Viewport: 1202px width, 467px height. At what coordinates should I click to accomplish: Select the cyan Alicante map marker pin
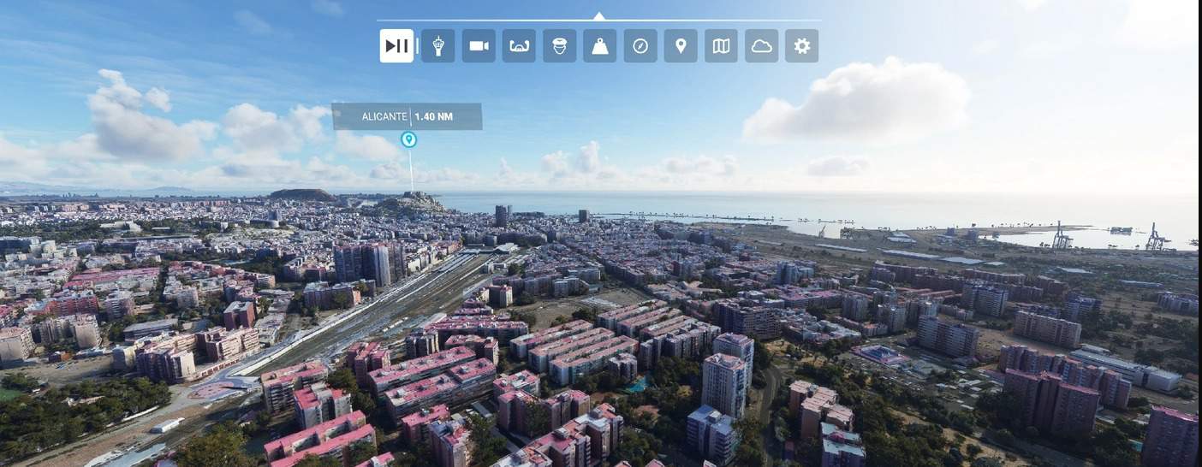(x=409, y=139)
